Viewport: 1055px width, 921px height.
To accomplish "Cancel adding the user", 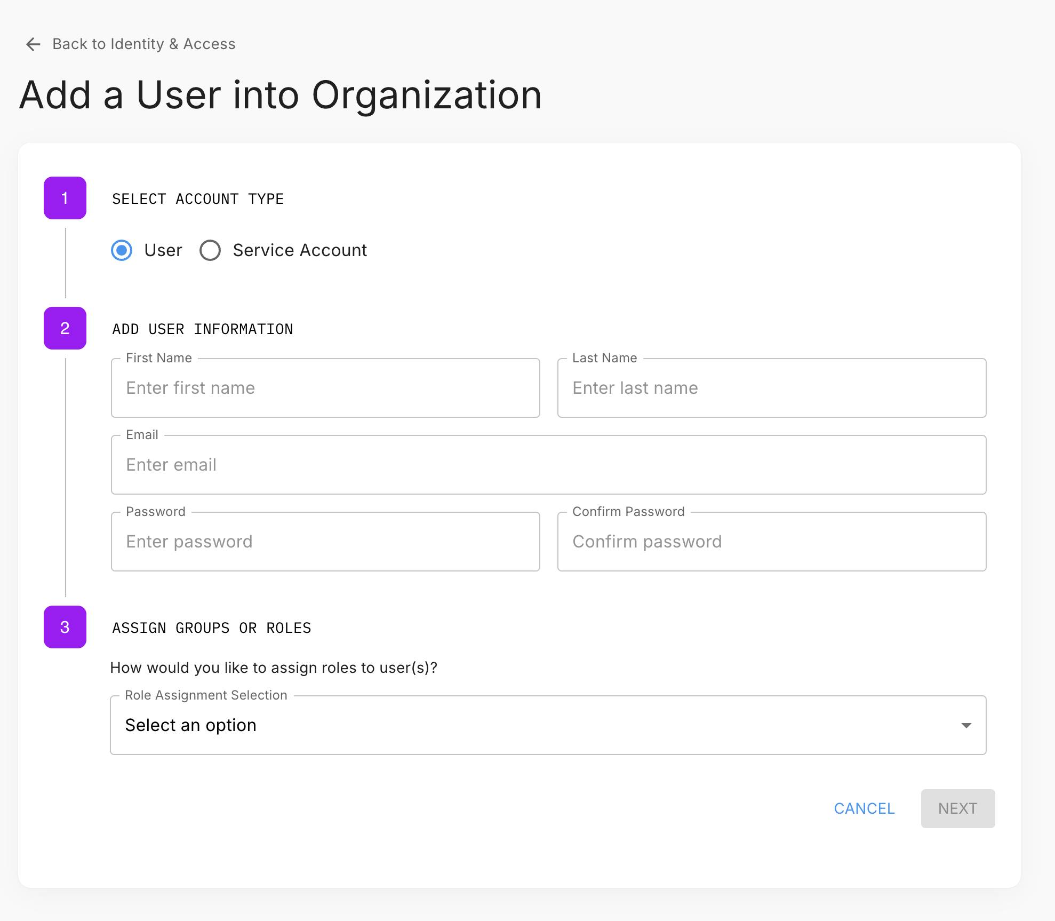I will [864, 808].
